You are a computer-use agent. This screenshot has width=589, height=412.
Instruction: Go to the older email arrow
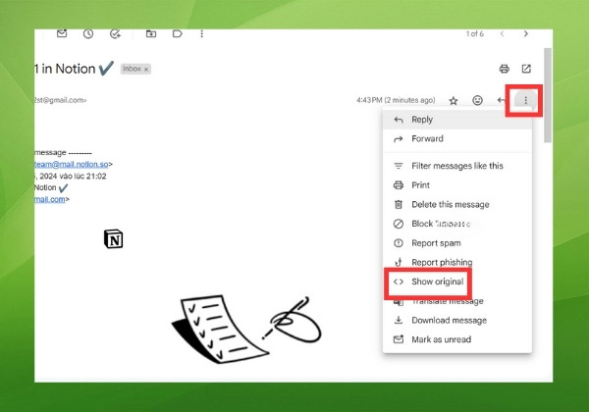[525, 33]
